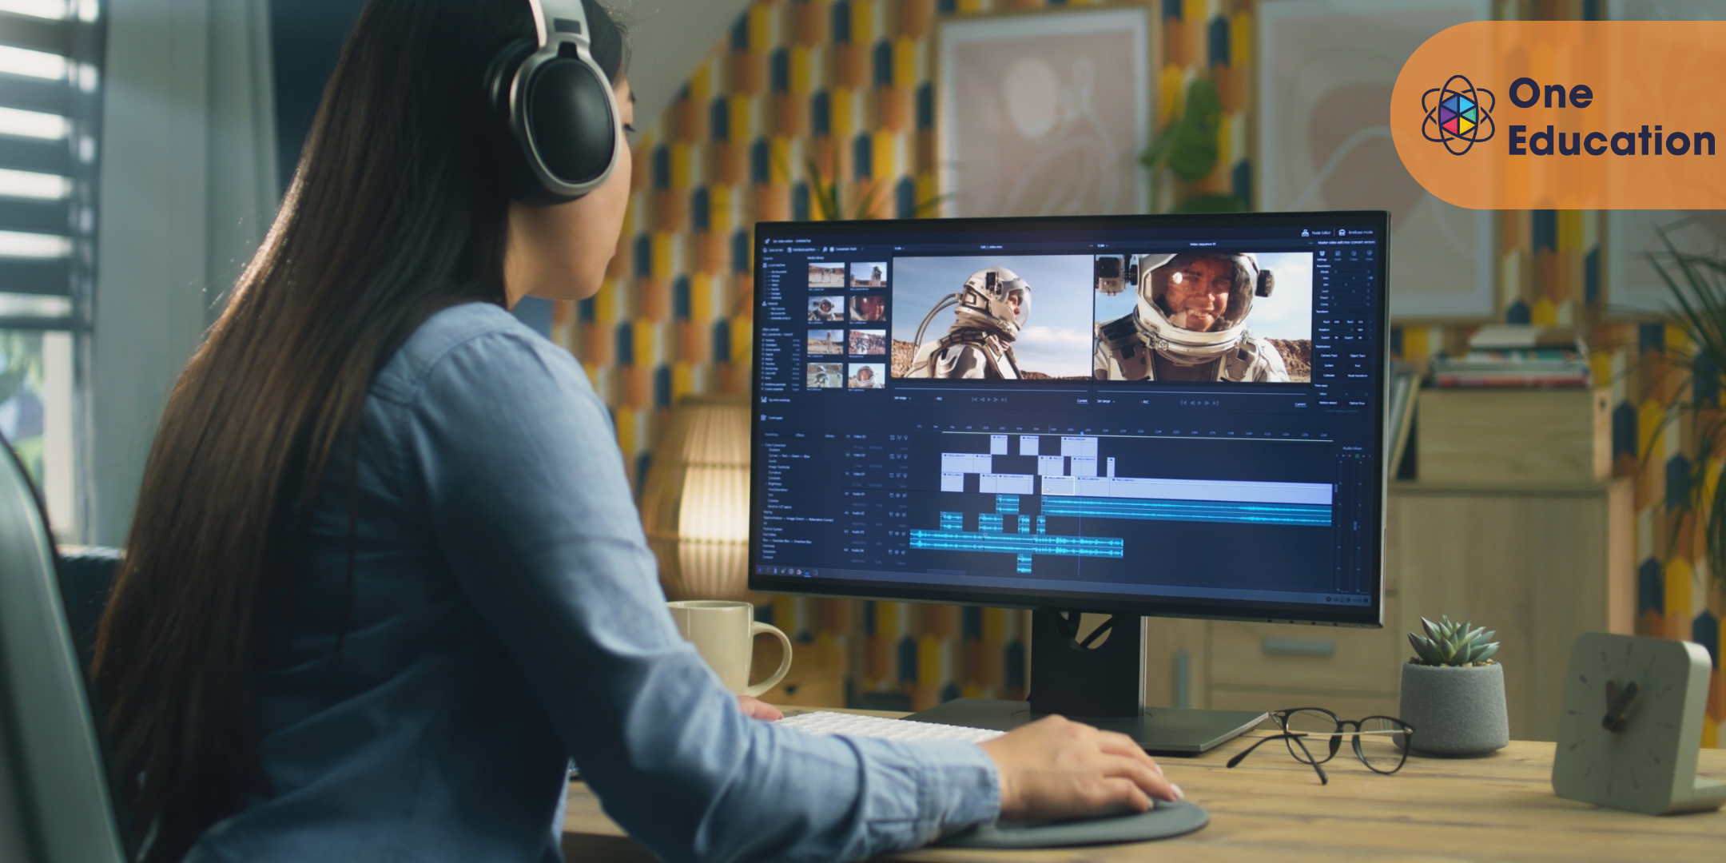Mute Audio 01 track with speaker icon
The image size is (1726, 863).
(905, 495)
